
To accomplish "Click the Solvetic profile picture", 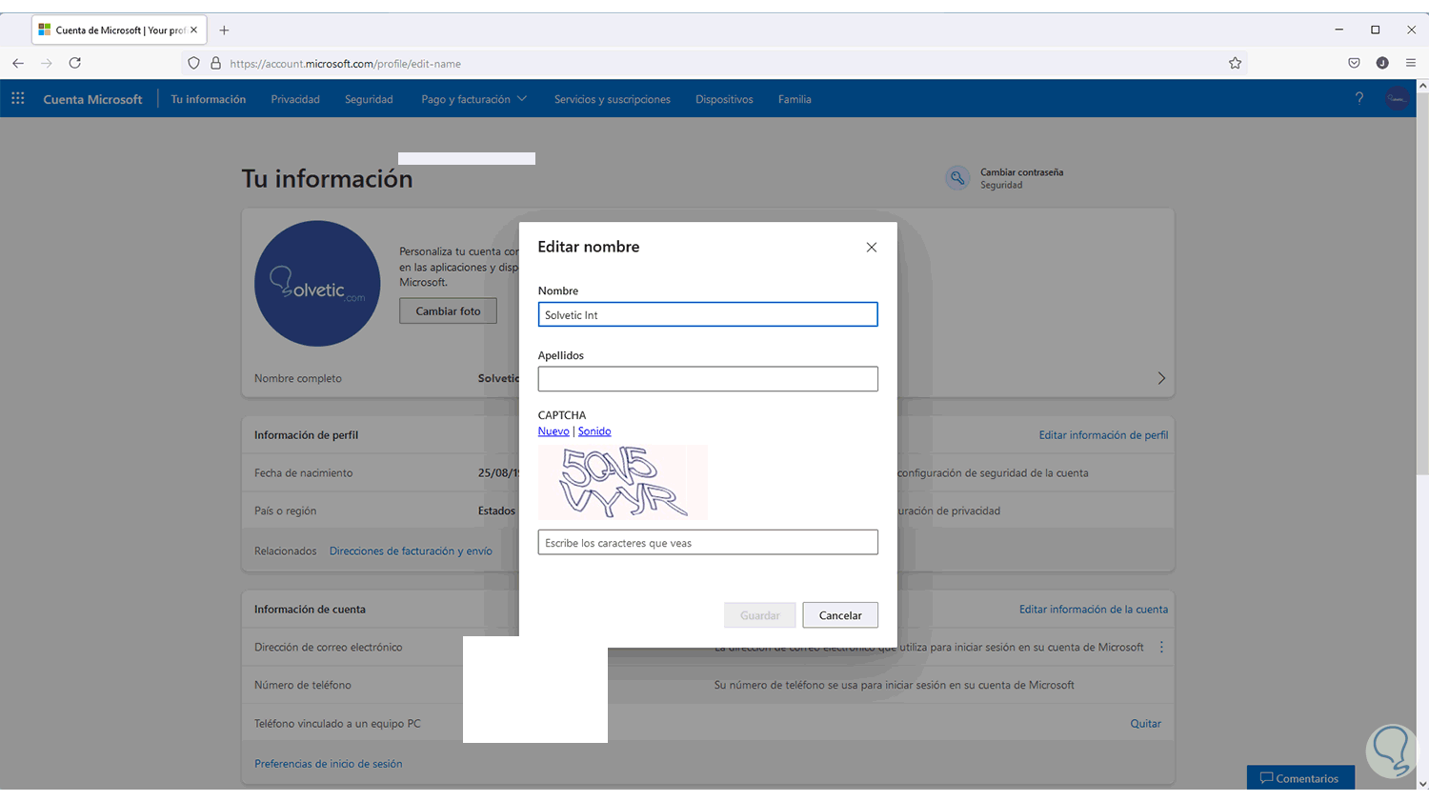I will coord(317,283).
